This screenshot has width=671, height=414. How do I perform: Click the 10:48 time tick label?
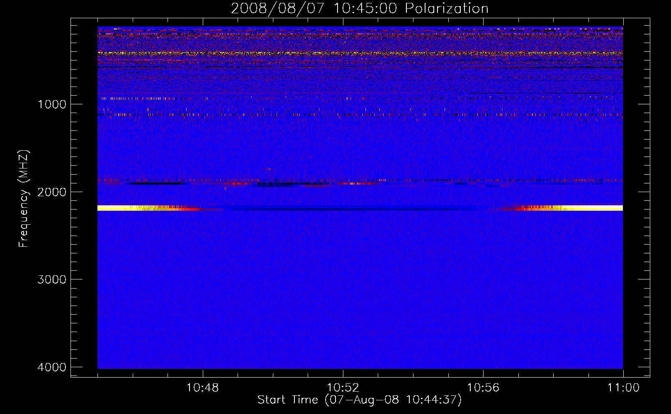click(202, 388)
